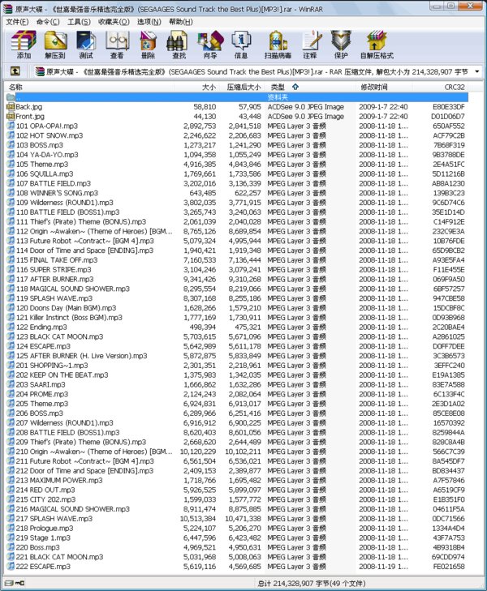Click the Protect (保护) shield icon
Viewport: 487px width, 591px height.
pos(341,45)
